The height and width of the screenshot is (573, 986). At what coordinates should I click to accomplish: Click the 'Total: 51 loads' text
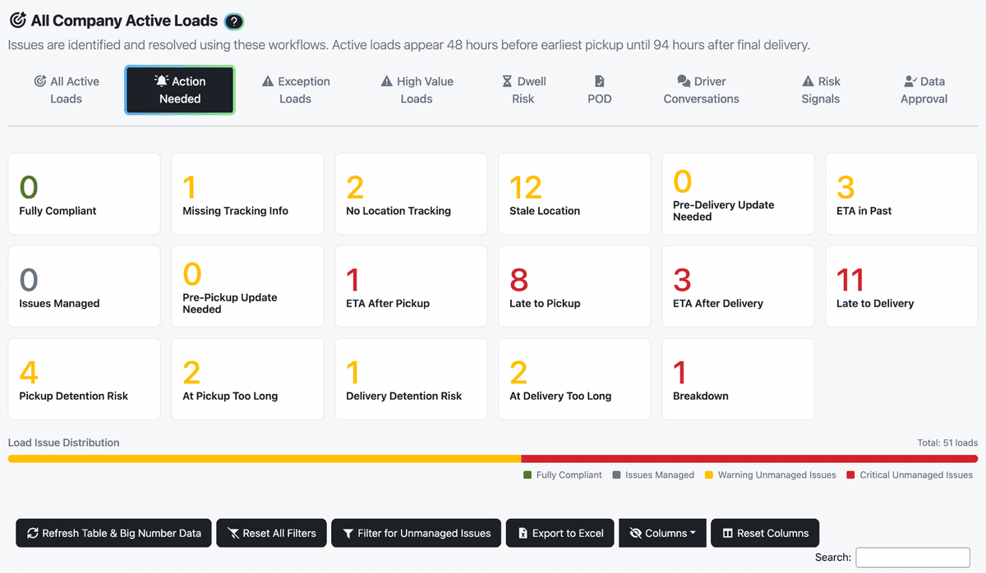(947, 442)
